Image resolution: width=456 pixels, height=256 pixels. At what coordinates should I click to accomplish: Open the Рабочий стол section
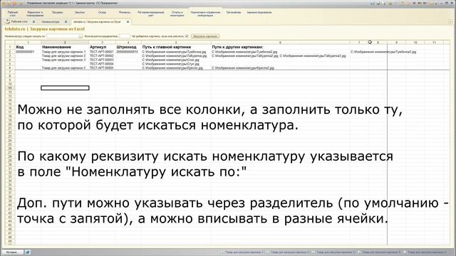[13, 14]
